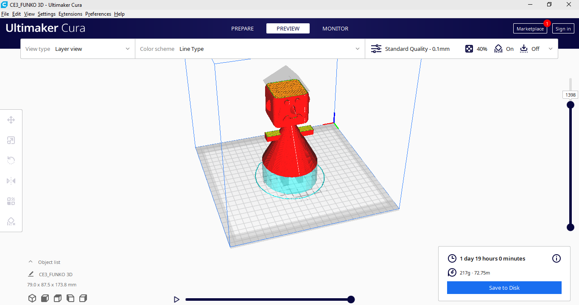
Task: Open print time details info icon
Action: click(557, 258)
